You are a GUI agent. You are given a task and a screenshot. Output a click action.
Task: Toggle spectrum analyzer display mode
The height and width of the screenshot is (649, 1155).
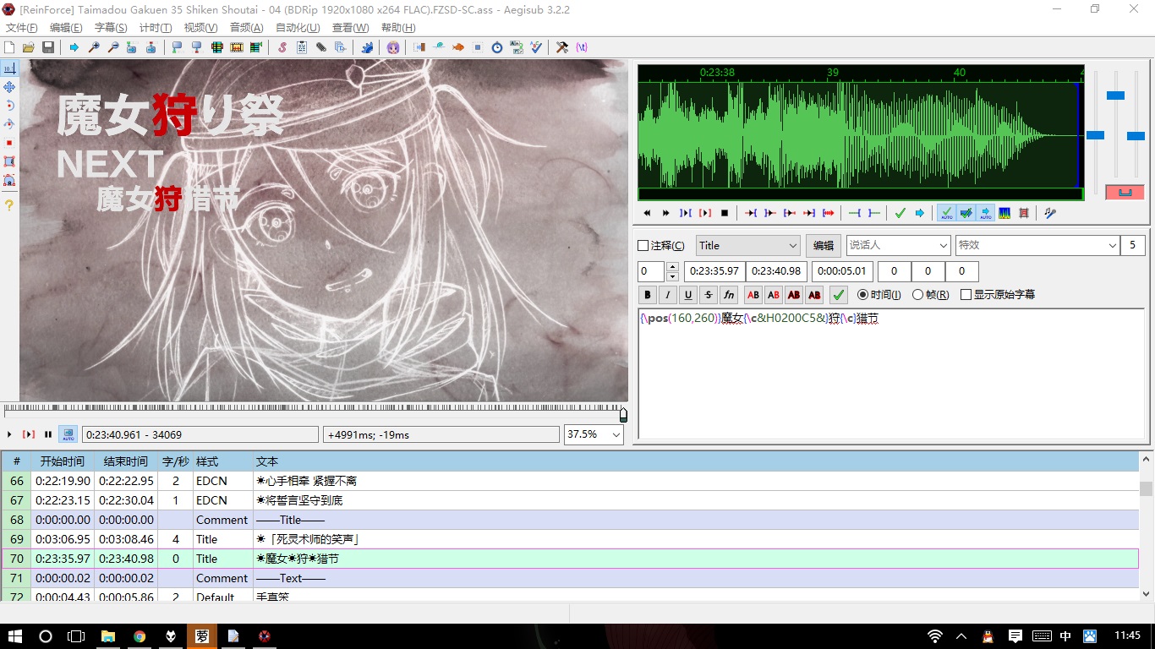(x=1004, y=213)
